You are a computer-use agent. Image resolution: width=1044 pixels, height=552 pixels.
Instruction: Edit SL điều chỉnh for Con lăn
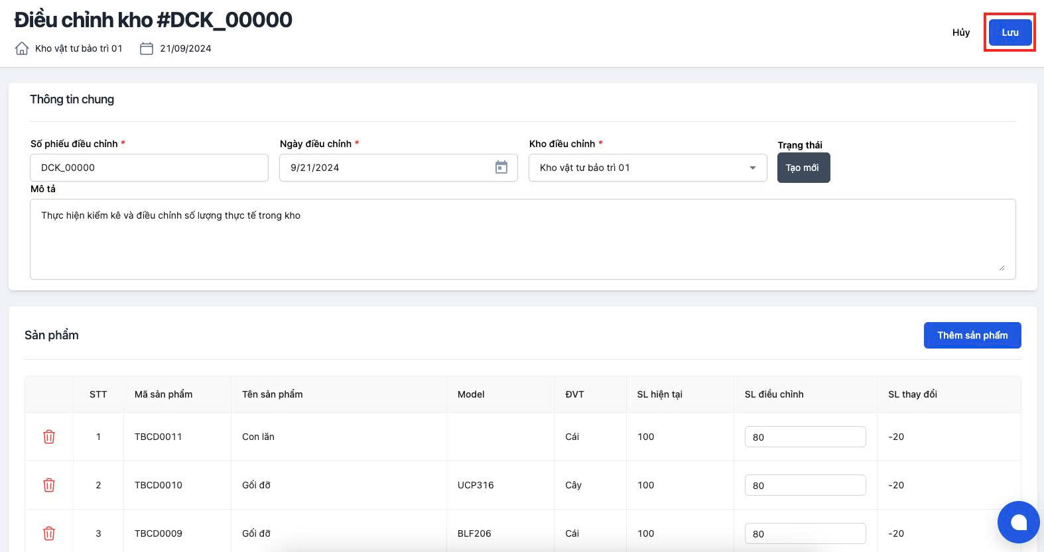pyautogui.click(x=805, y=437)
